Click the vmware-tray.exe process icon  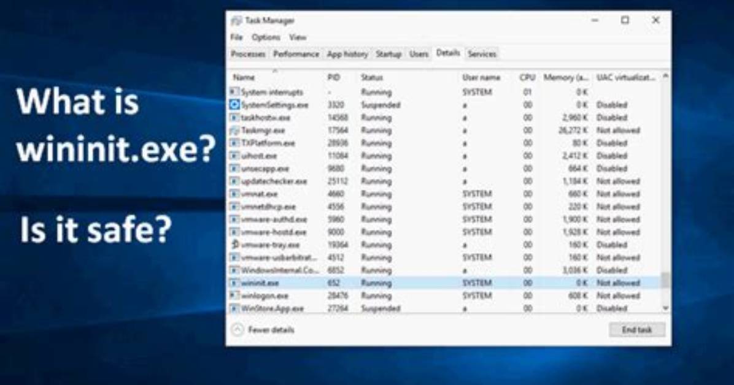tap(234, 245)
